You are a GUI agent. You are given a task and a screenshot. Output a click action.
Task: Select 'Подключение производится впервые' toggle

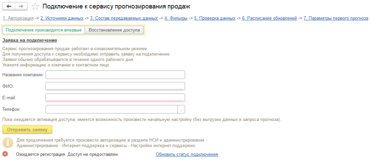click(x=43, y=30)
